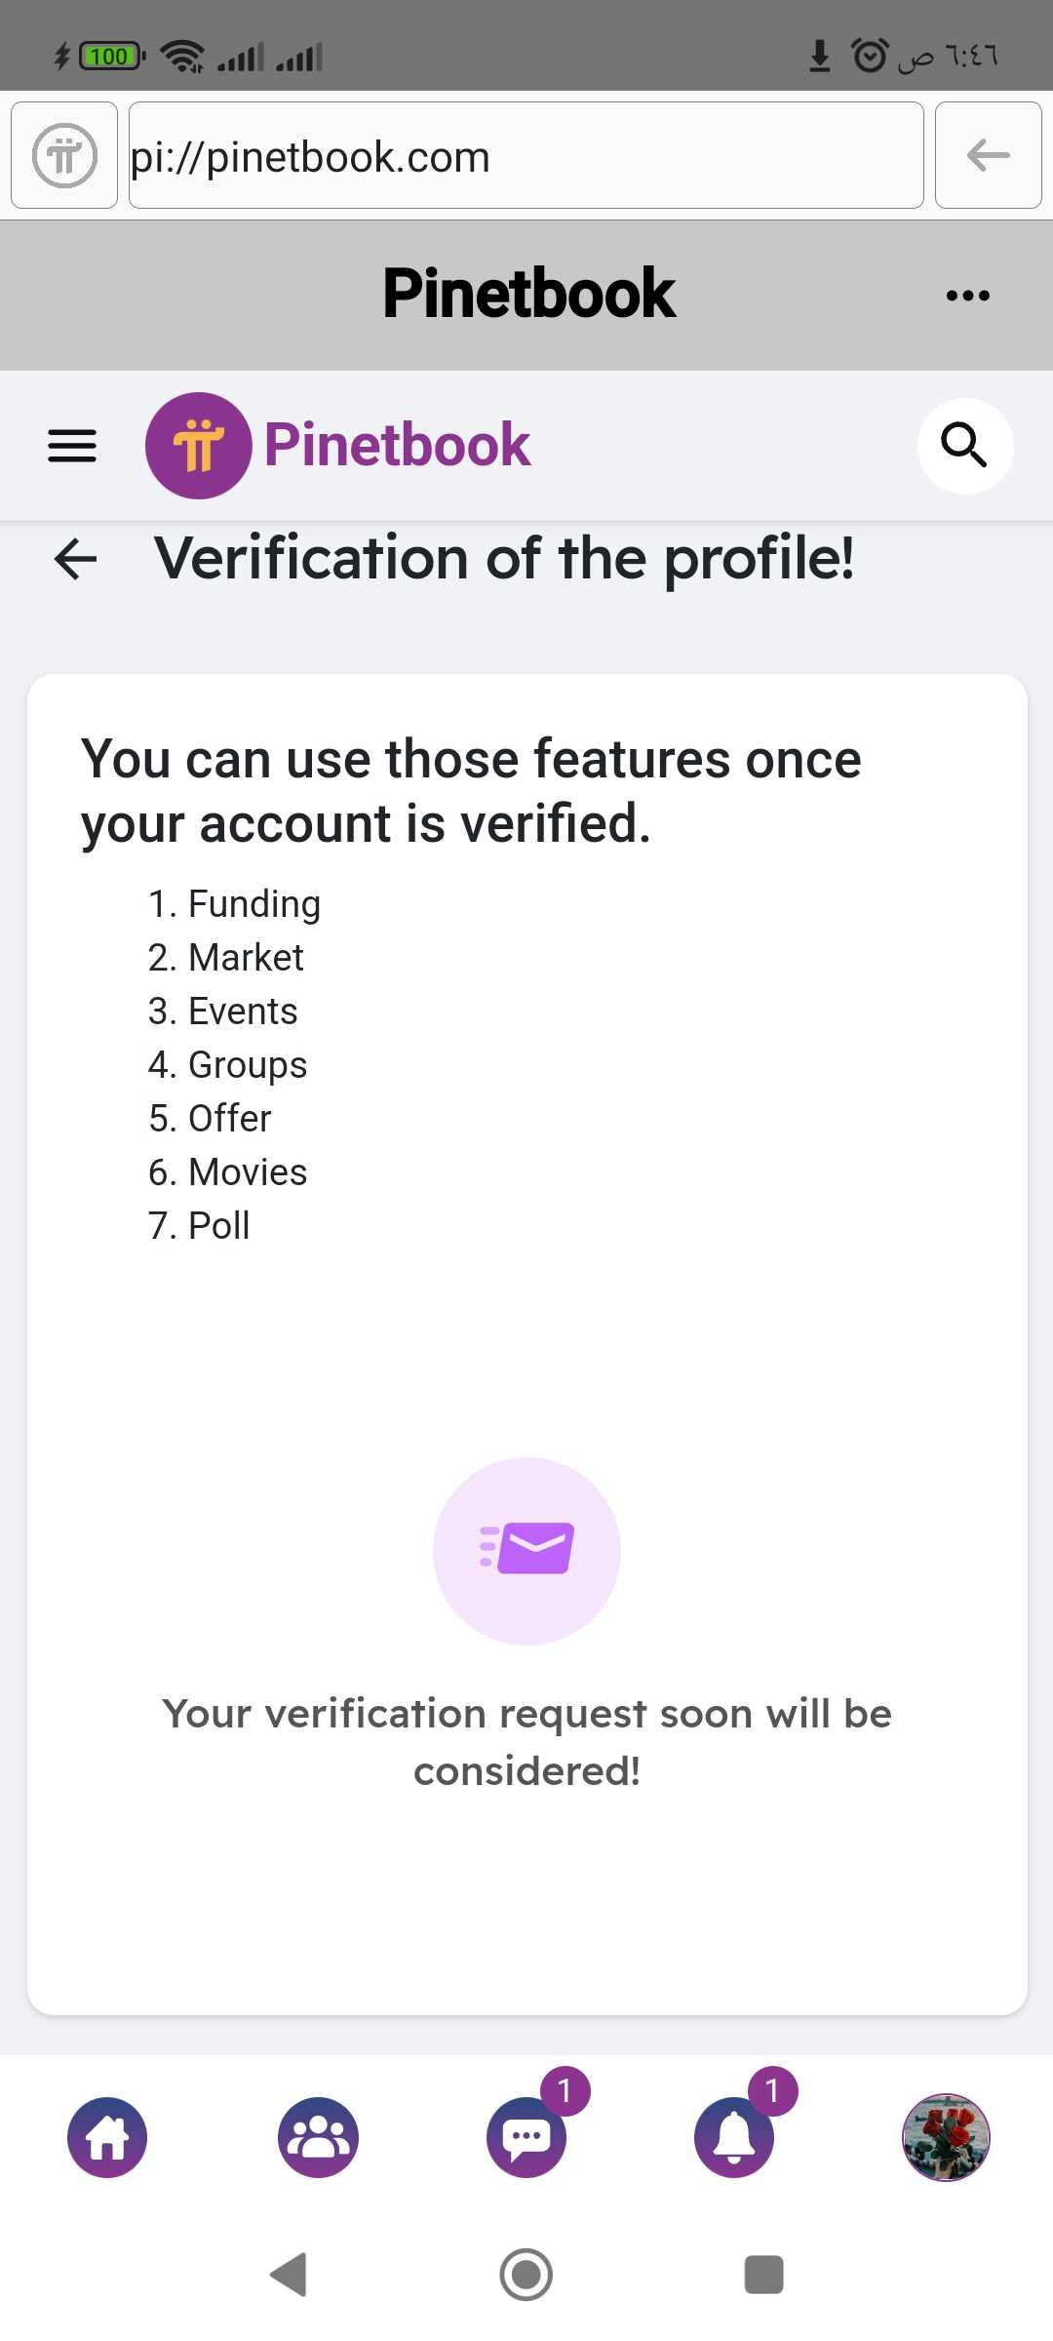Open the hamburger navigation menu
This screenshot has height=2341, width=1053.
pyautogui.click(x=72, y=446)
